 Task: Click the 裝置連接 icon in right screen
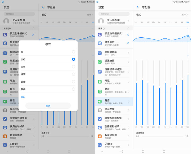pos(100,62)
